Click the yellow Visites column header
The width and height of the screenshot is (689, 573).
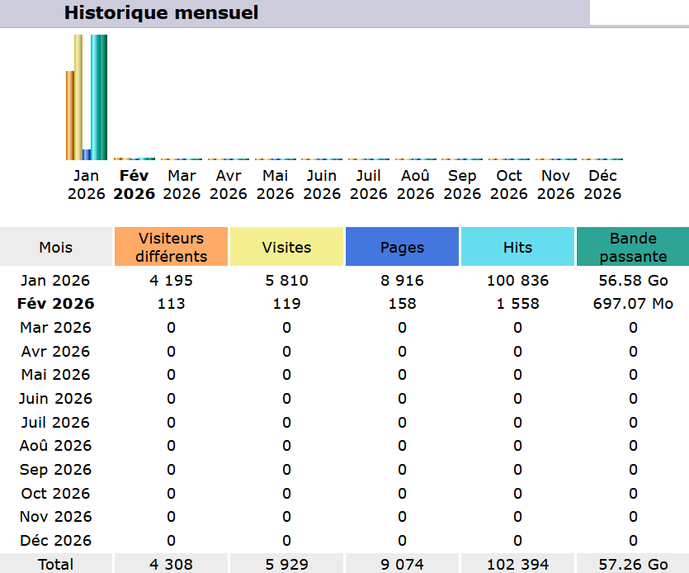click(286, 247)
